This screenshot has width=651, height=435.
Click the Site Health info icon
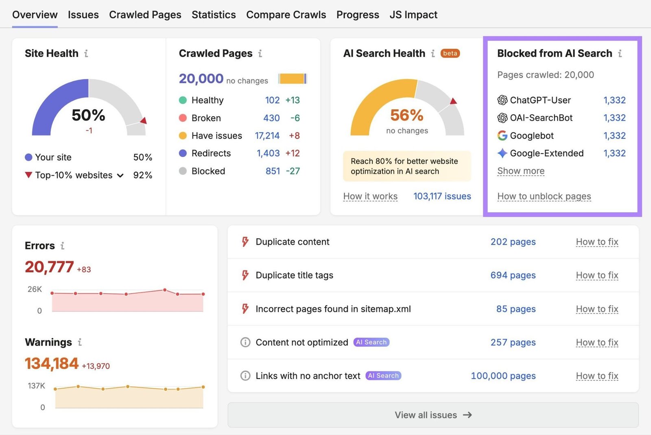click(86, 53)
